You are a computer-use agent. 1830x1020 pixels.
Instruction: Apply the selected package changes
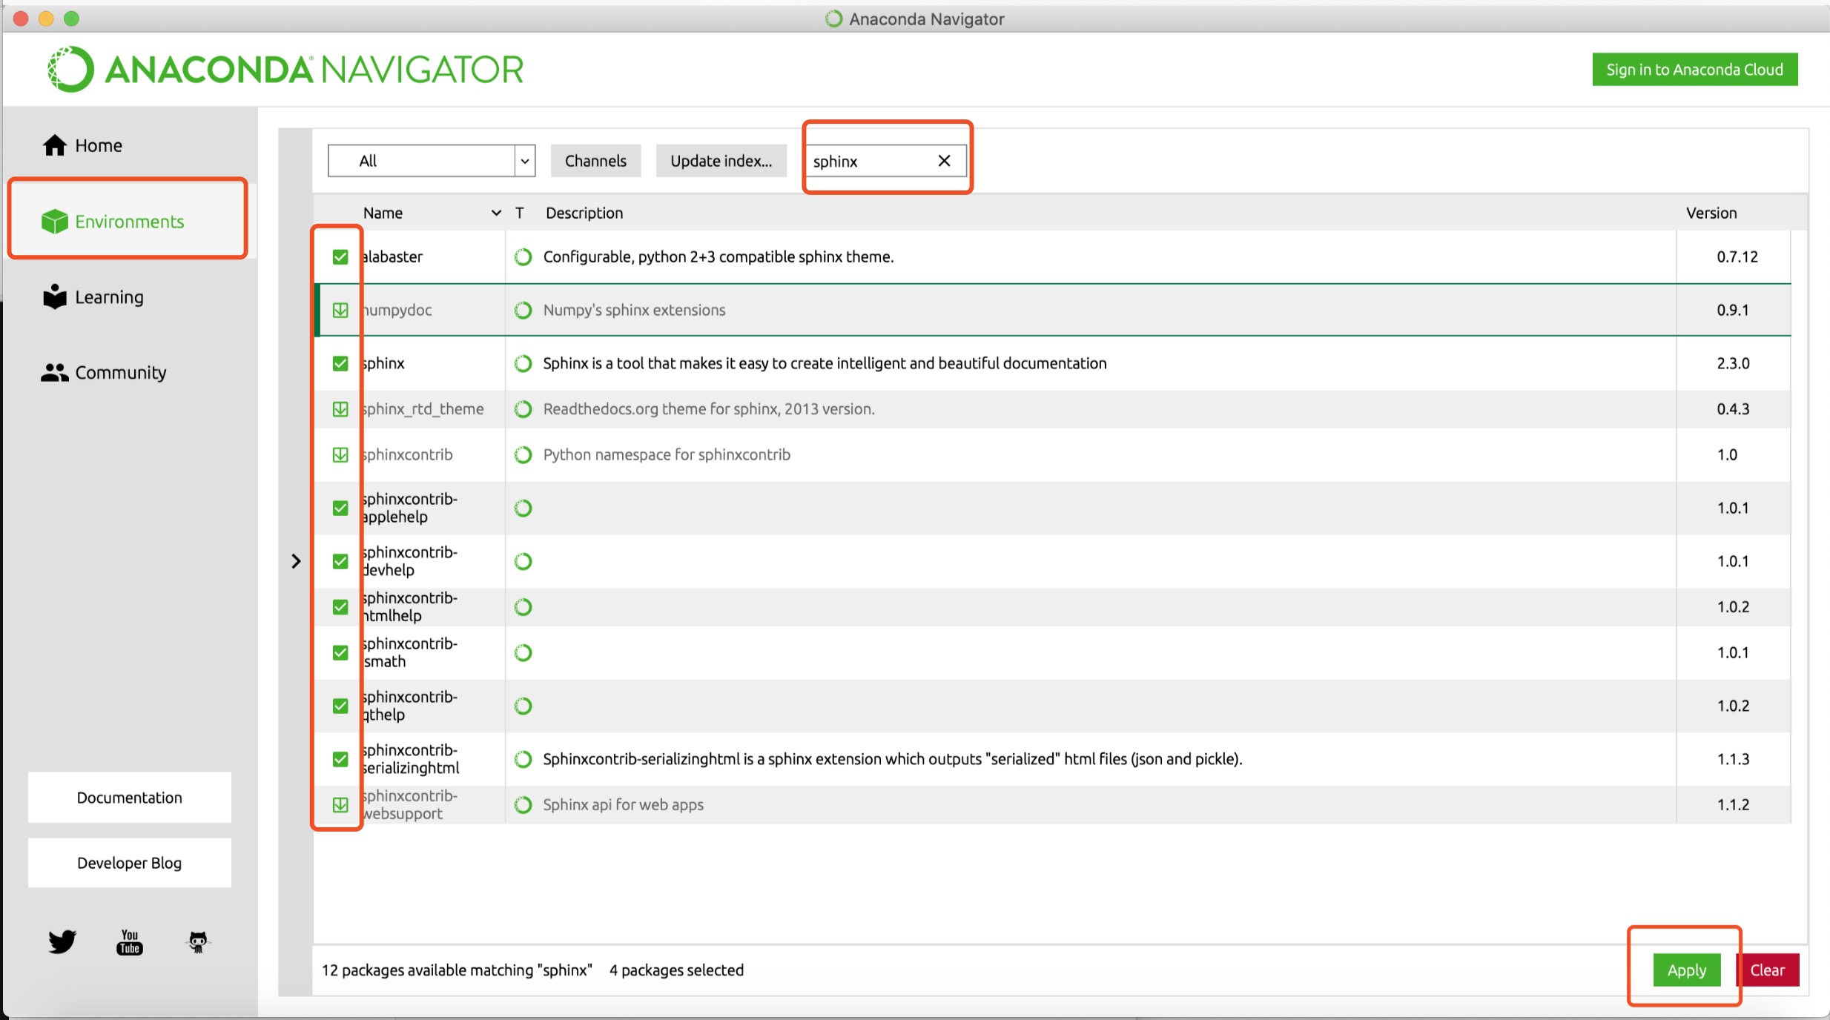click(1686, 969)
